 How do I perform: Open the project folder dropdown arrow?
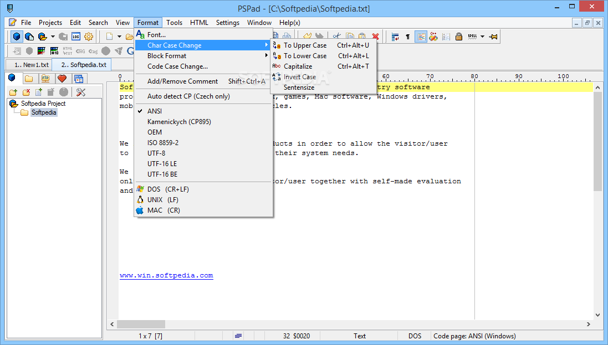click(x=53, y=37)
